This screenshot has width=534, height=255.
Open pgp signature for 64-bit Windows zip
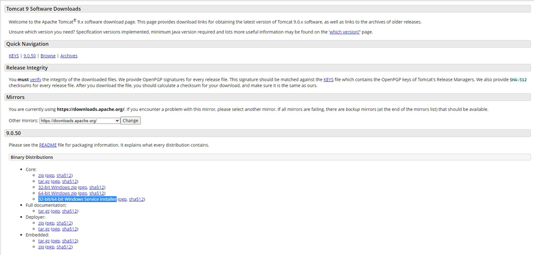tap(83, 193)
